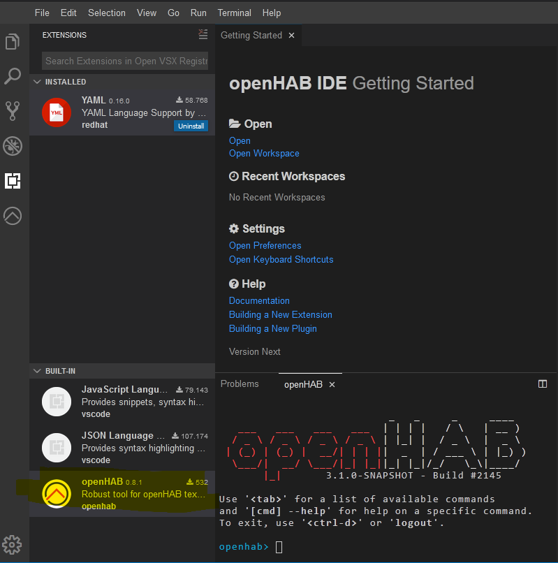Screen dimensions: 558x563
Task: Uninstall the YAML extension
Action: (x=191, y=126)
